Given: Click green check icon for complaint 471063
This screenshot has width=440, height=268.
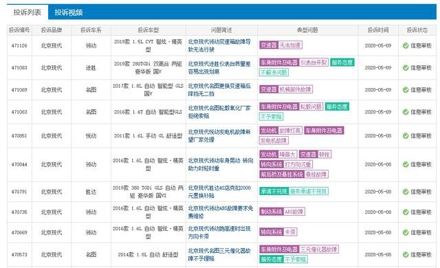Looking at the screenshot, I should point(406,112).
